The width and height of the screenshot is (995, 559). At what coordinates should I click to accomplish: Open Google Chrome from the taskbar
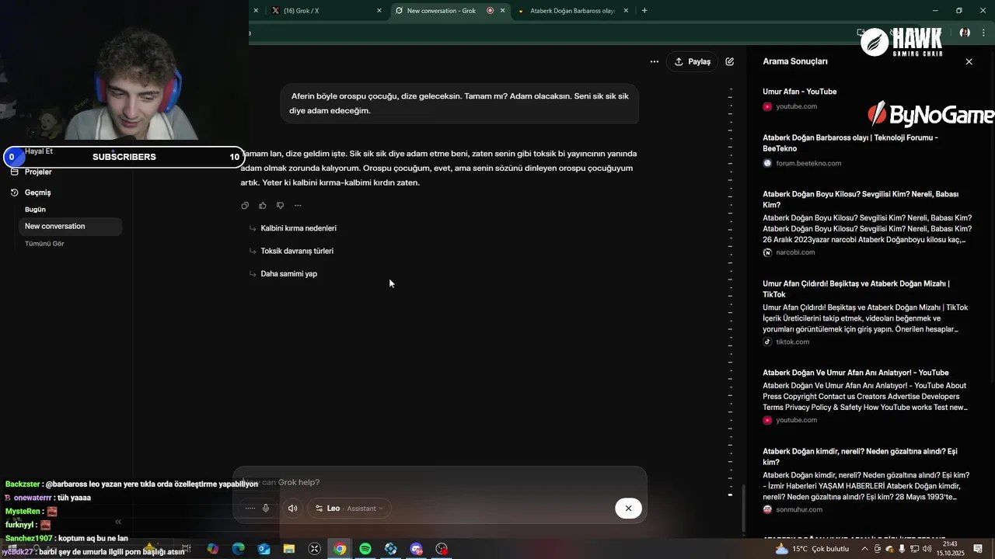click(x=340, y=549)
